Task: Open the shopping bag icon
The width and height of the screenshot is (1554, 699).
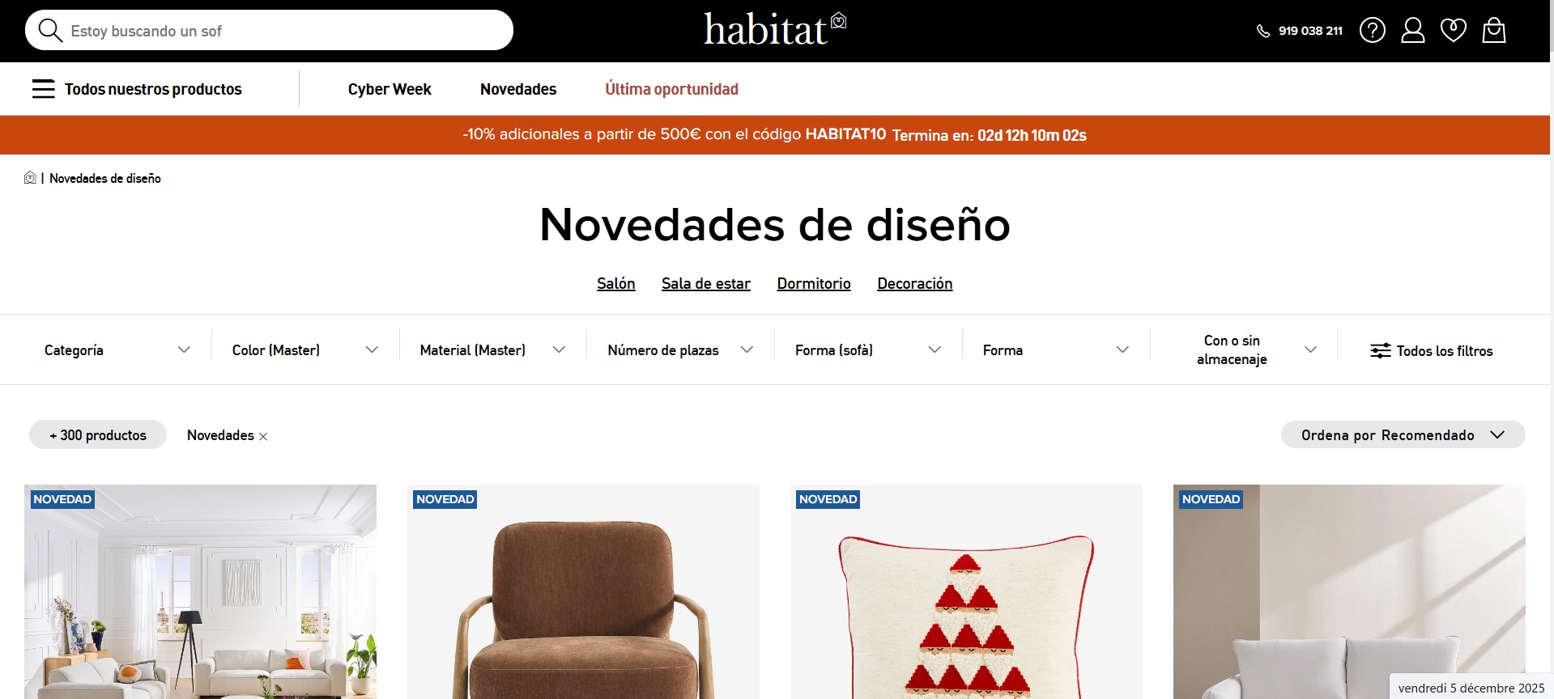Action: (1493, 31)
